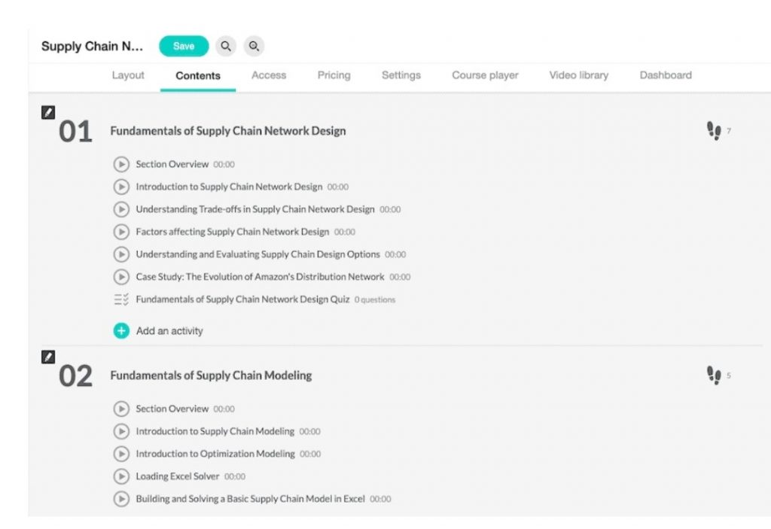Screen dimensions: 771x529
Task: Open the Course player tab
Action: pos(485,75)
